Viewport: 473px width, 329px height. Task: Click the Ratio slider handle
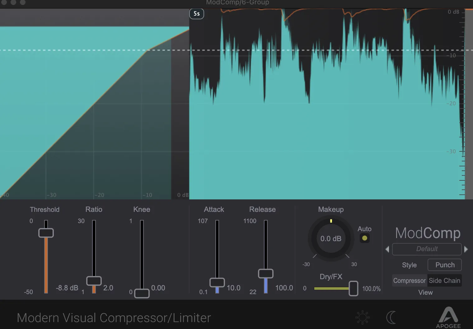pyautogui.click(x=94, y=281)
